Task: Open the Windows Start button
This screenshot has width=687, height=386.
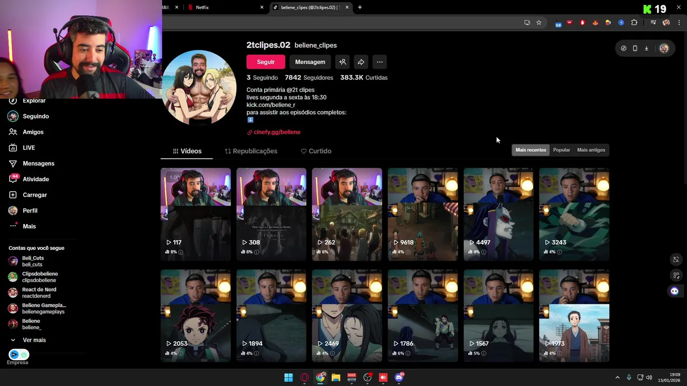Action: 288,377
